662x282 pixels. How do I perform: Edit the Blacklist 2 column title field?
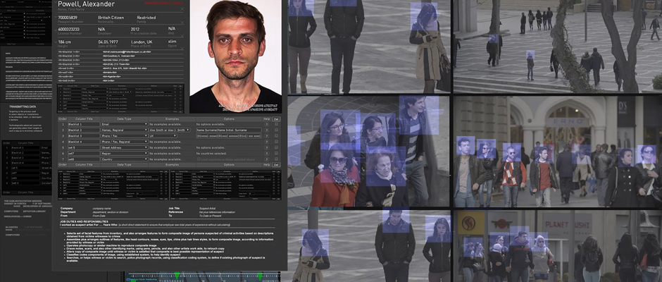coord(83,130)
